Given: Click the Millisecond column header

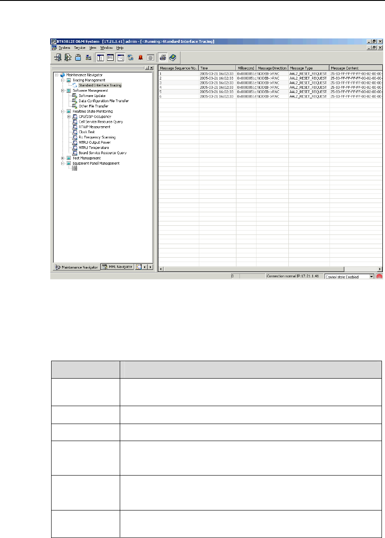Looking at the screenshot, I should coord(246,68).
